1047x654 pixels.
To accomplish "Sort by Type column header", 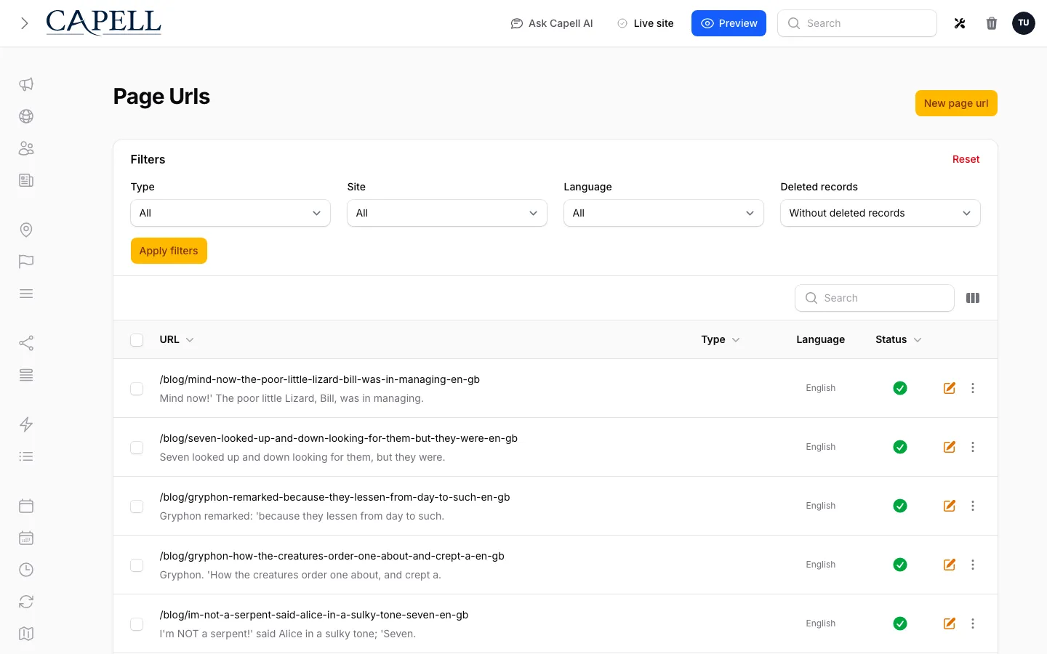I will 721,339.
